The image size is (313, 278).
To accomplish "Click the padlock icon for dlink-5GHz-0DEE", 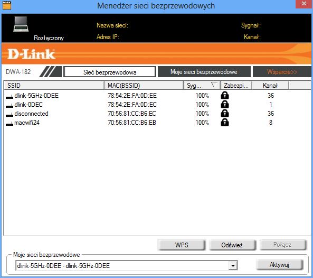I will point(225,95).
